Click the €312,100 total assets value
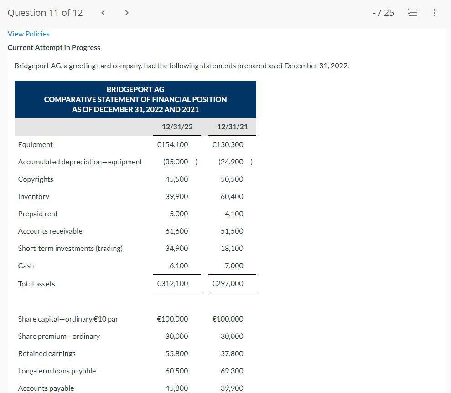 coord(172,284)
